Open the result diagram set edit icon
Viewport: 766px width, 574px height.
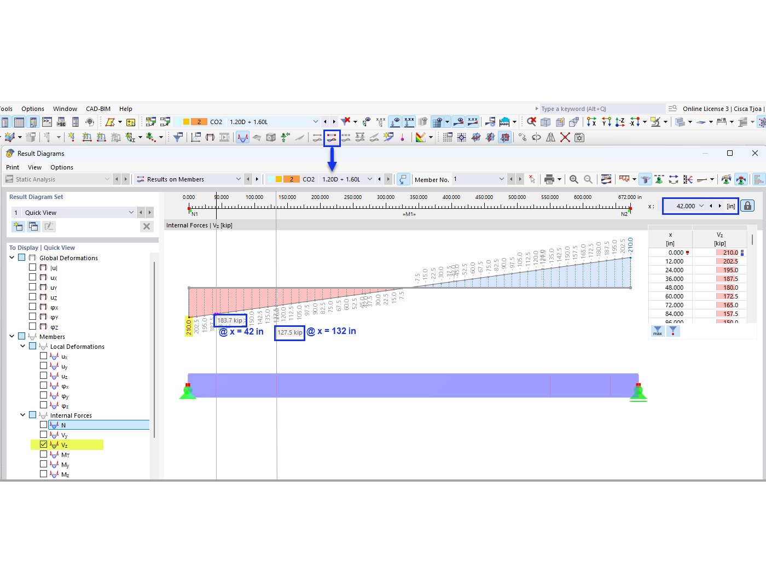(x=49, y=226)
